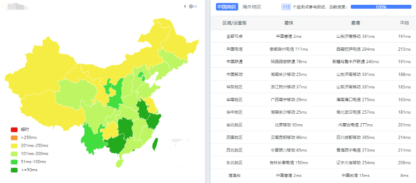
Task: Select the 全部节点 row
Action: point(313,36)
